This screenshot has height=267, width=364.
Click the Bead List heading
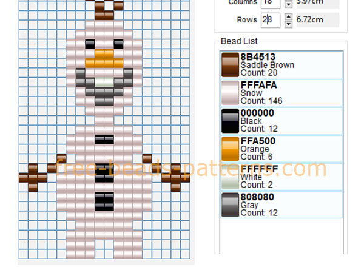pyautogui.click(x=239, y=41)
